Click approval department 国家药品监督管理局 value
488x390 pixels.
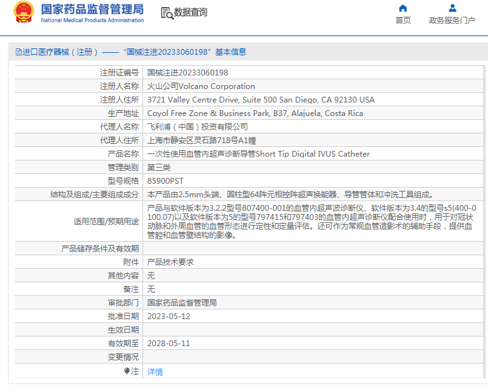(182, 303)
